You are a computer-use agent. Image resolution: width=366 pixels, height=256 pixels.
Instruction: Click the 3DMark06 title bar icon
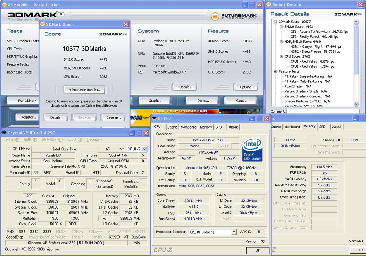(x=4, y=5)
